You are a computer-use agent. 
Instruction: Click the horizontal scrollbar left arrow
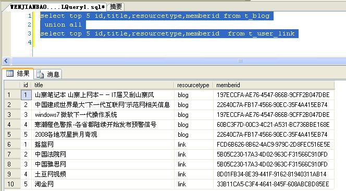click(x=6, y=61)
